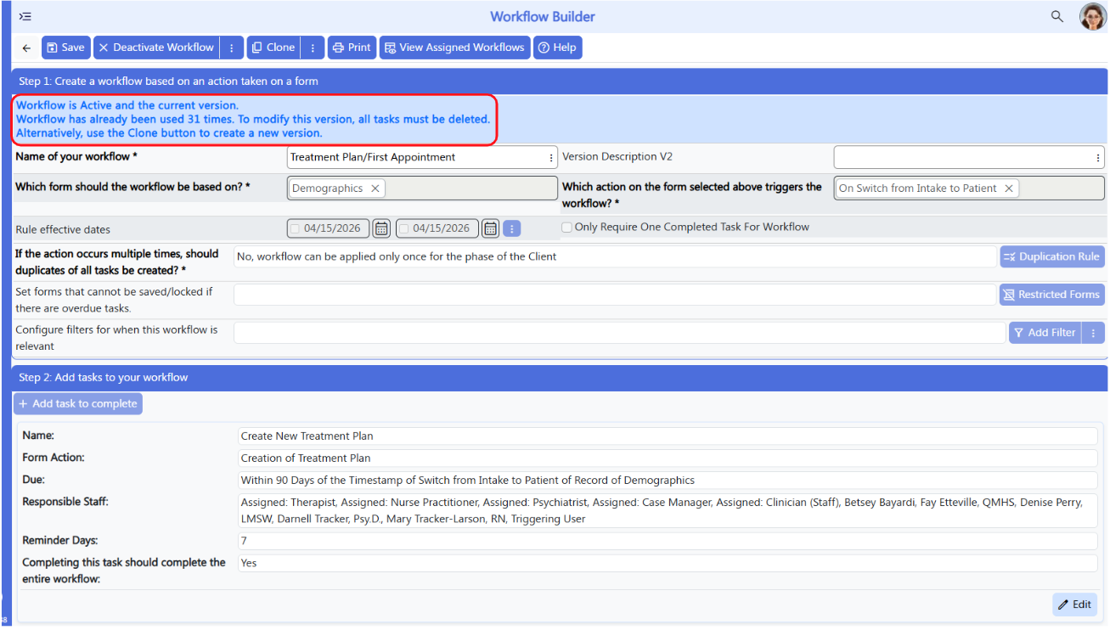Viewport: 1110px width, 630px height.
Task: Click the Step 2 section header
Action: [561, 377]
